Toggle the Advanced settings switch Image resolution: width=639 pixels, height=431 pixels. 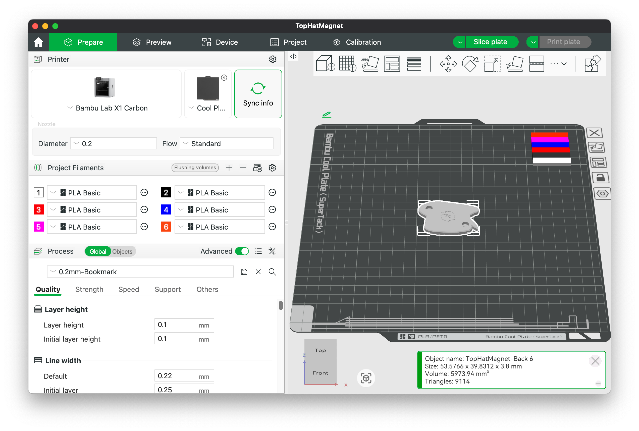pyautogui.click(x=242, y=251)
